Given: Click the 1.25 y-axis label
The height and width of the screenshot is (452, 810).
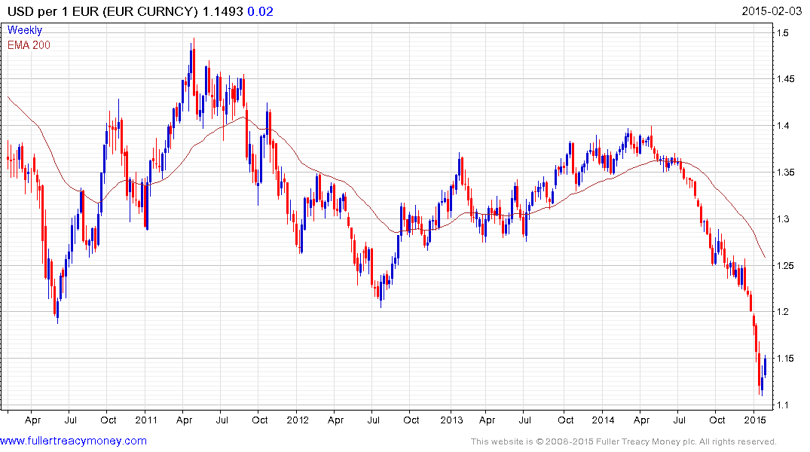Looking at the screenshot, I should pos(785,265).
